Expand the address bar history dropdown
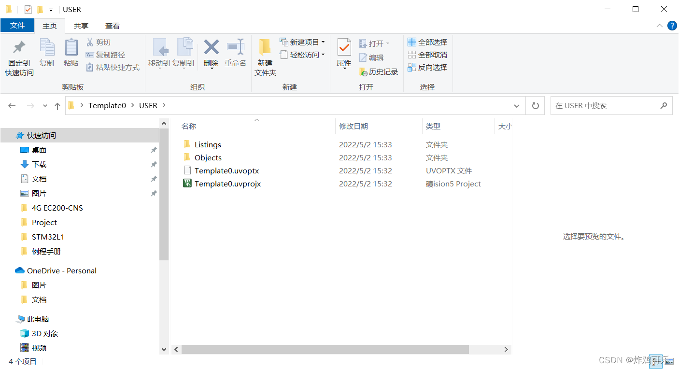 (x=517, y=106)
